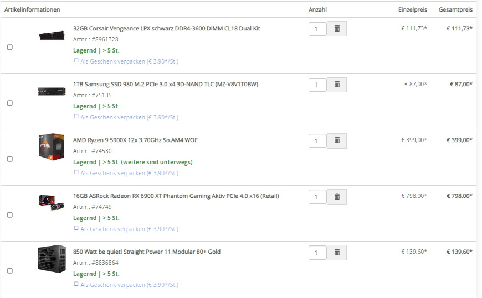Open the 32GB Corsair Vengeance LPX product link
Screen dimensions: 482x298
(x=167, y=29)
